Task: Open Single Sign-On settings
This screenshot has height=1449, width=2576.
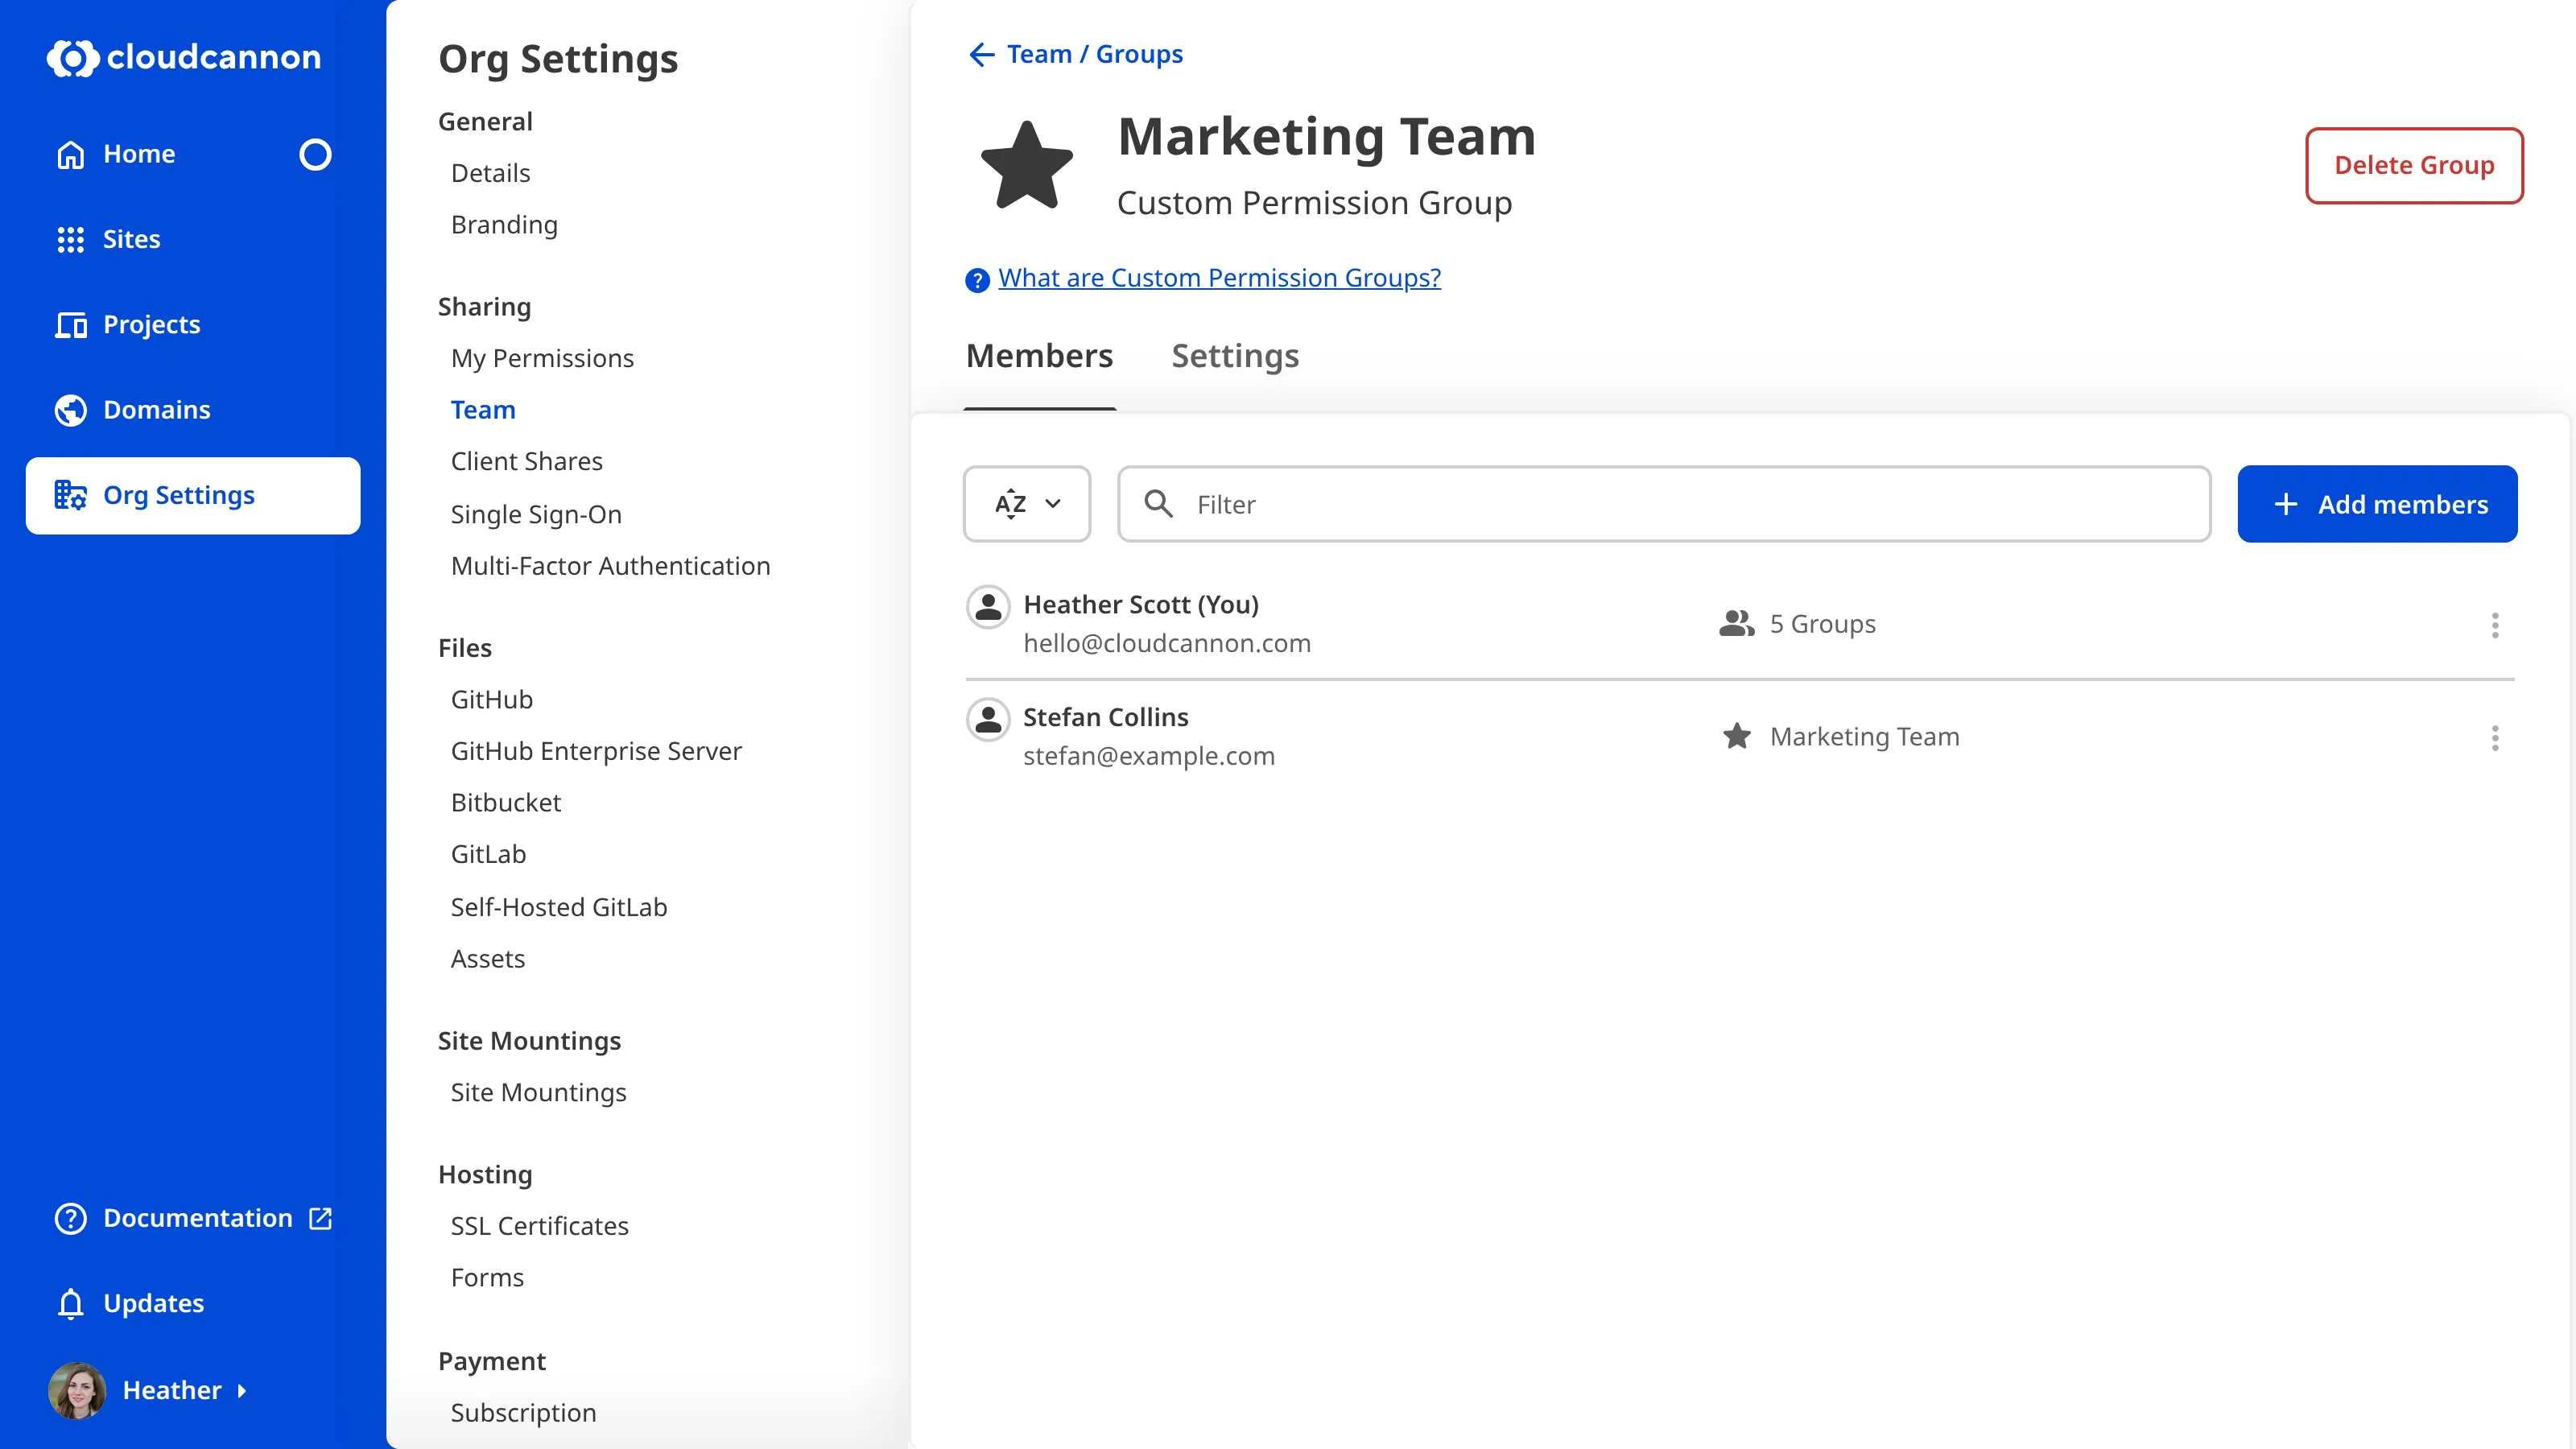Action: (x=536, y=514)
